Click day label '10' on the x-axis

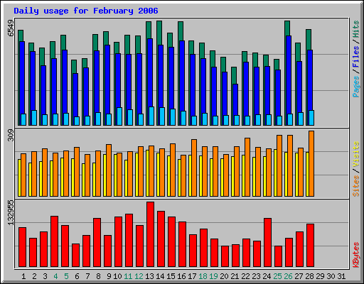[117, 276]
